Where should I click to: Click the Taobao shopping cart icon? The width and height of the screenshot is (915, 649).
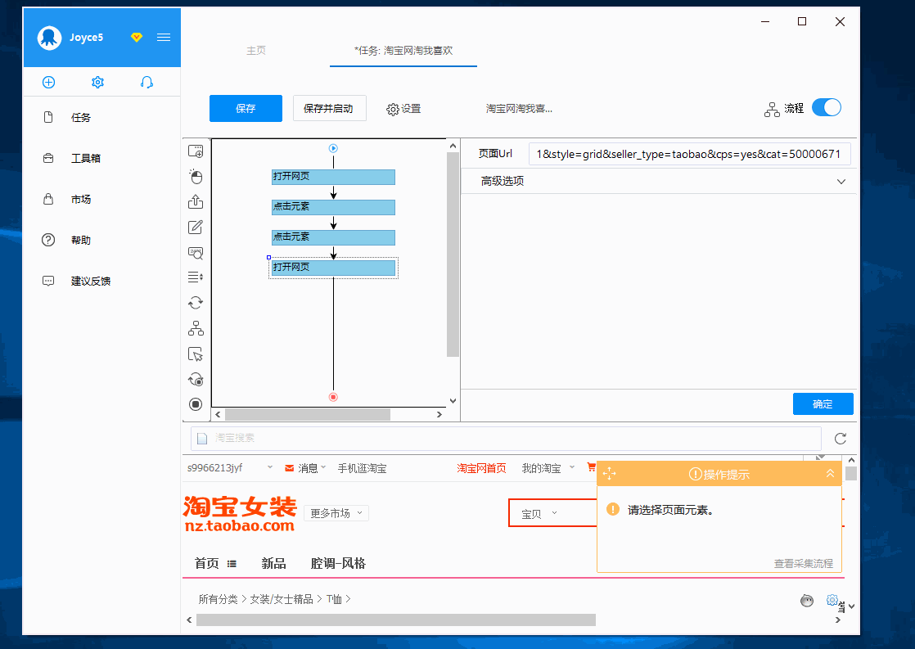[x=591, y=467]
